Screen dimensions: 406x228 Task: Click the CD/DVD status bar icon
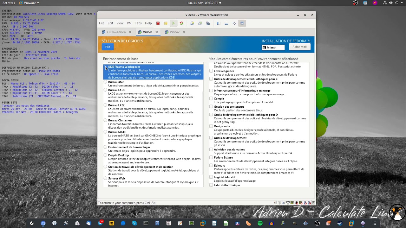(279, 203)
